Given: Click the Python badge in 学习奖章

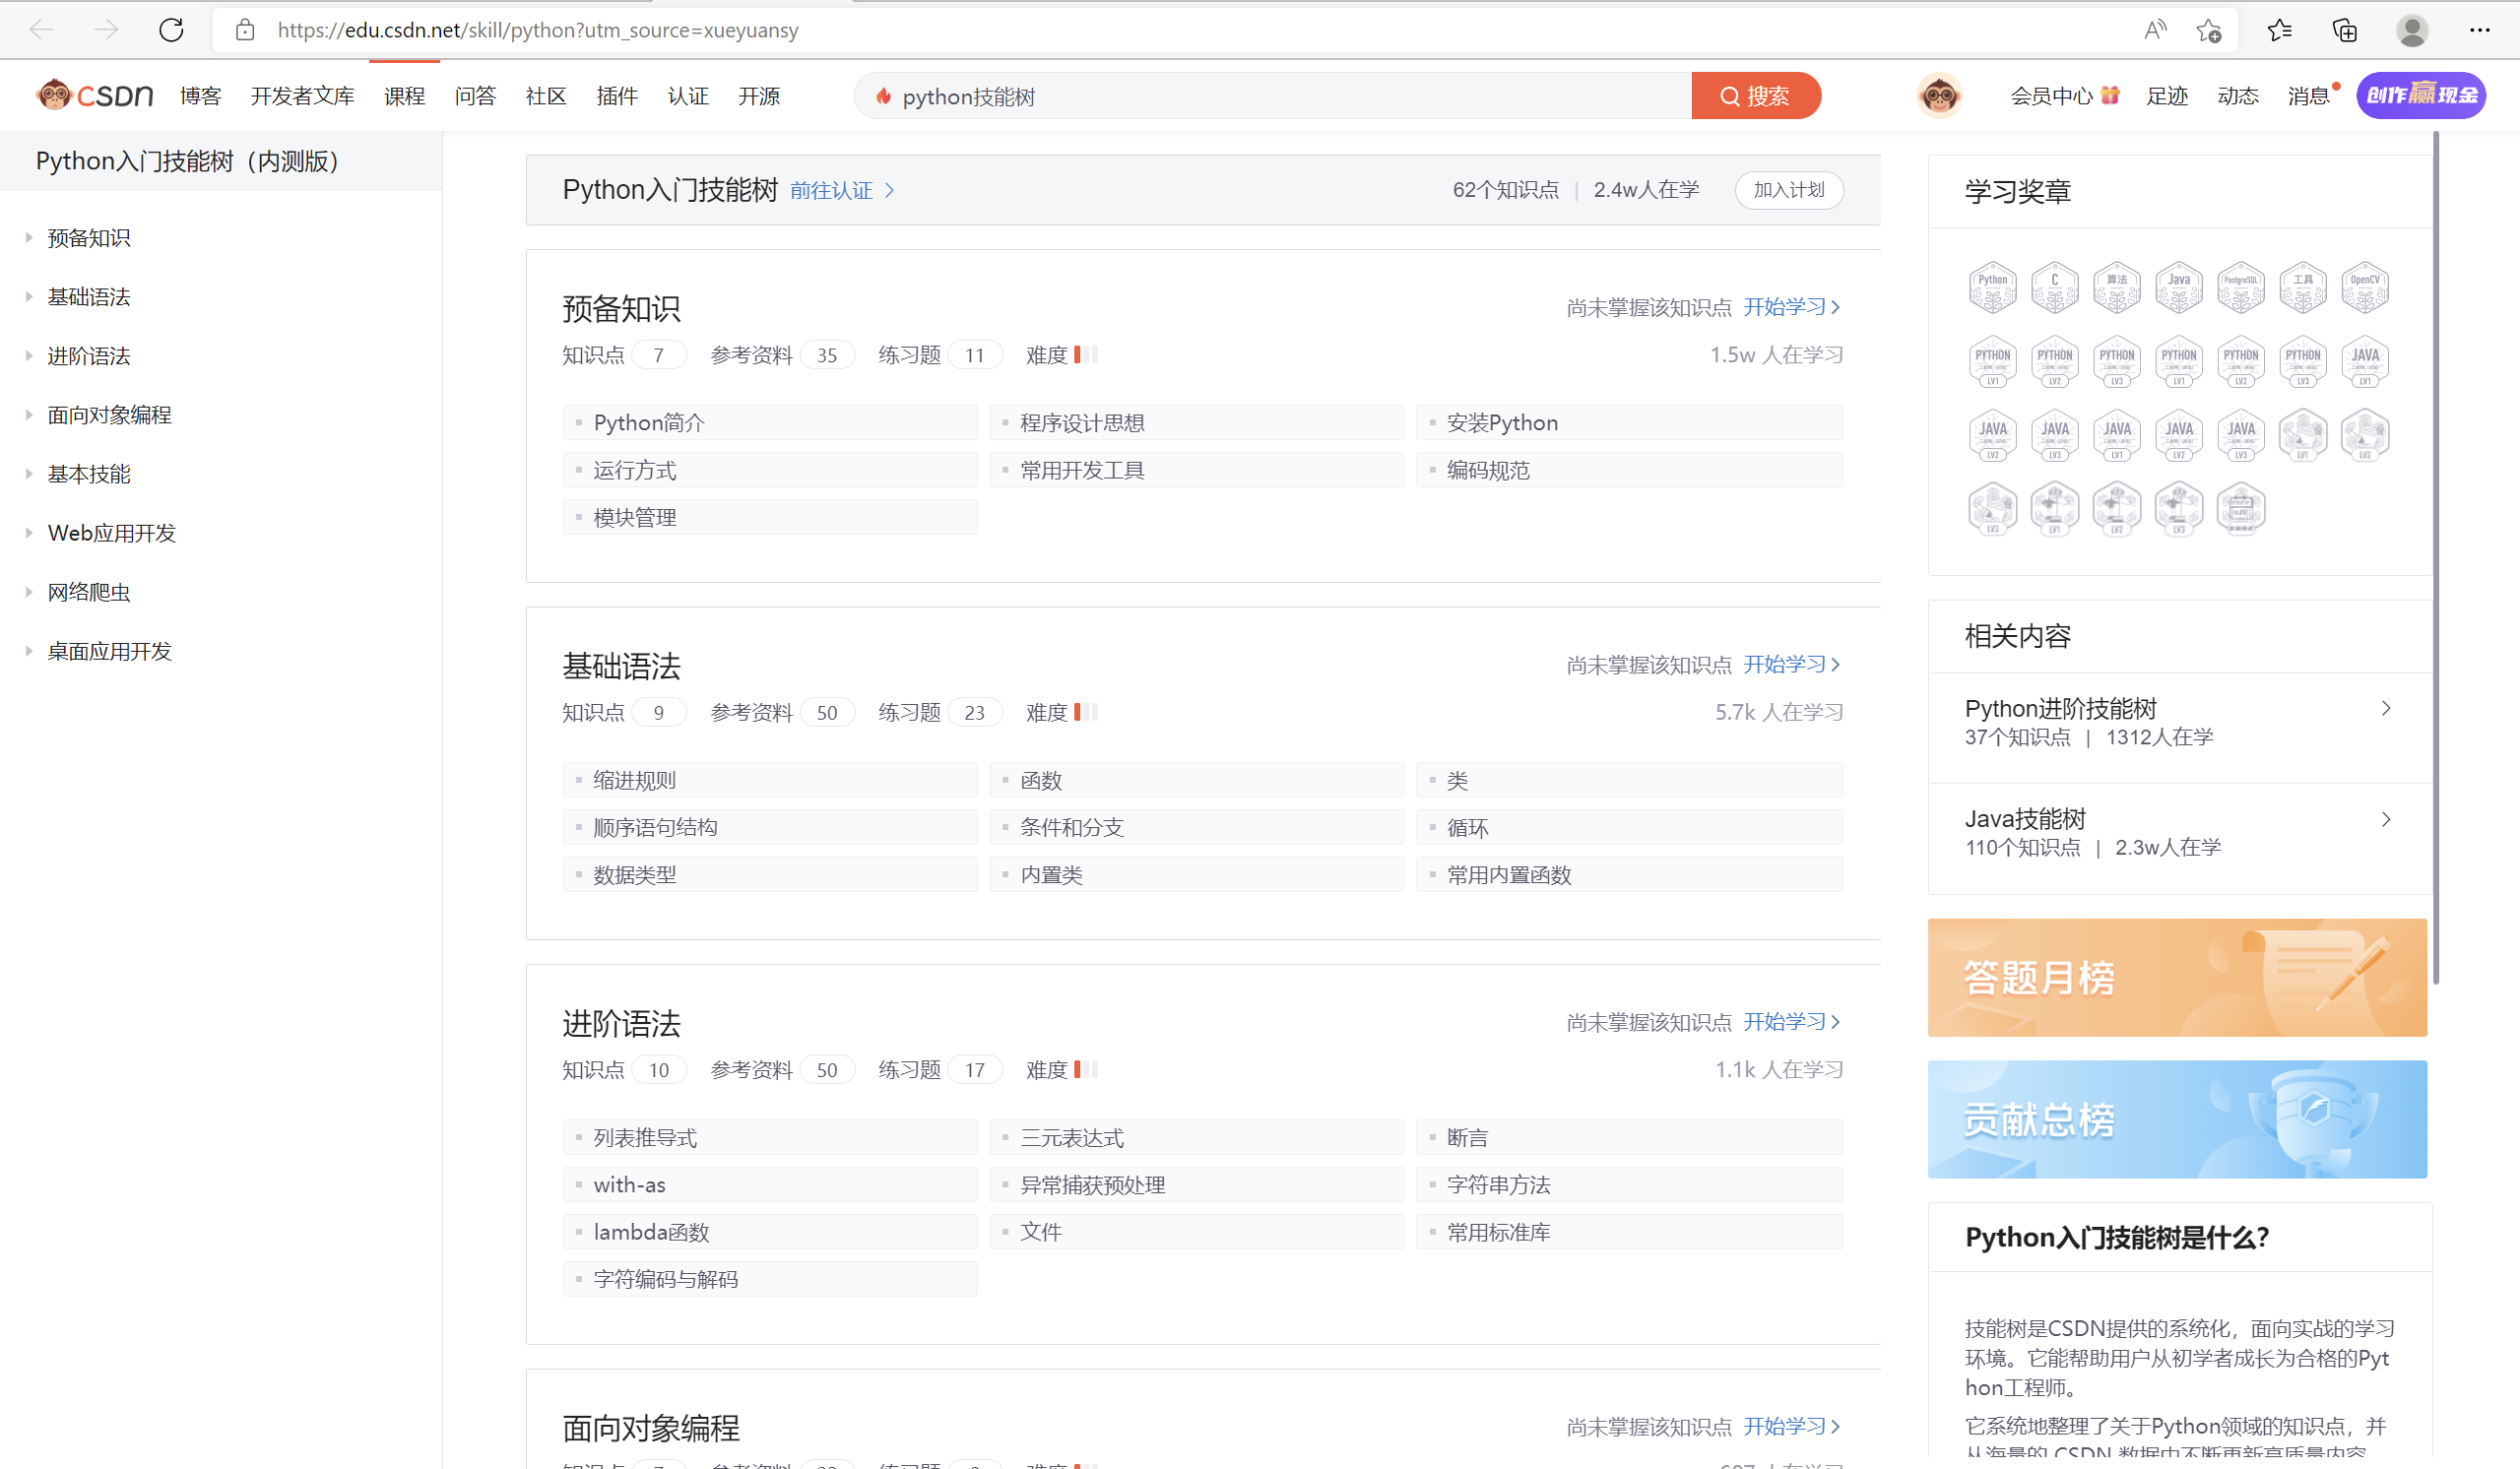Looking at the screenshot, I should [x=1992, y=287].
